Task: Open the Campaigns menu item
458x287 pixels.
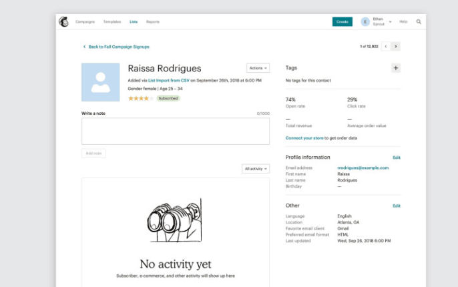Action: (x=85, y=21)
